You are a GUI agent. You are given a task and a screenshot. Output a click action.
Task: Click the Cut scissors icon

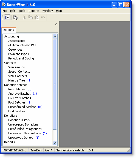(x=24, y=17)
